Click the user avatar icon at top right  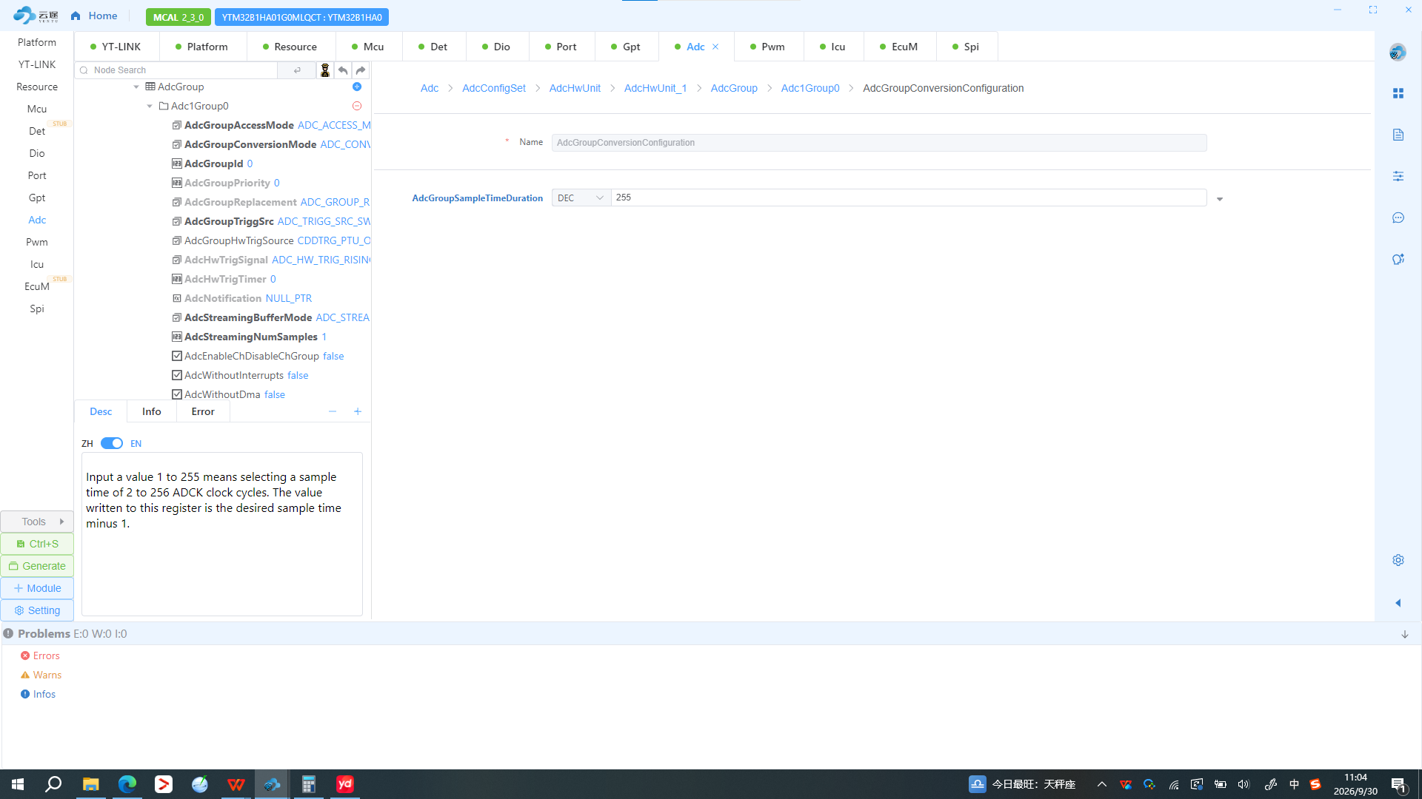click(1398, 52)
